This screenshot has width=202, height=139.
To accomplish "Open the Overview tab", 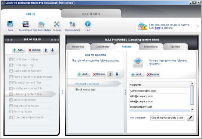I will [x=78, y=47].
